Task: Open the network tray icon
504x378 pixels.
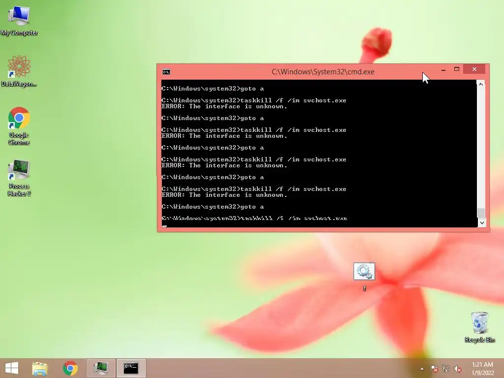Action: pyautogui.click(x=446, y=369)
